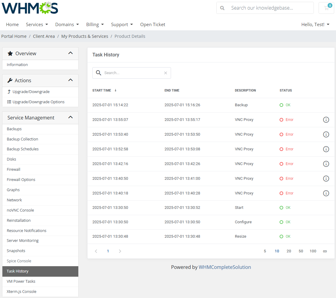Open the Firewall sidebar item

pyautogui.click(x=40, y=169)
